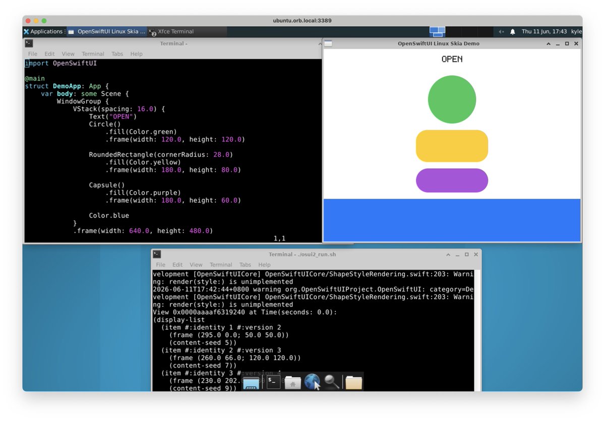
Task: Maximize the osui2_run.sh Terminal window
Action: coord(467,255)
